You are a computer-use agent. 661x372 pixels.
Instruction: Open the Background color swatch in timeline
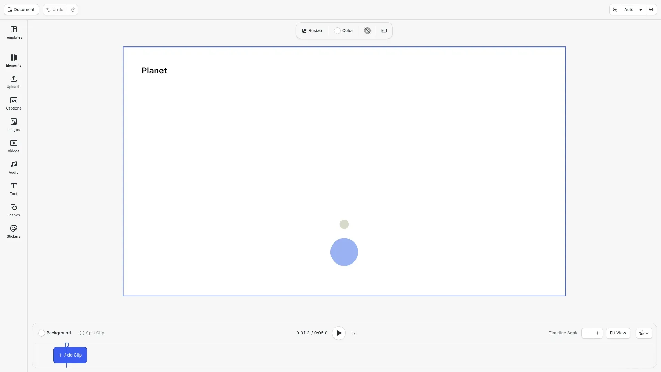[x=54, y=333]
